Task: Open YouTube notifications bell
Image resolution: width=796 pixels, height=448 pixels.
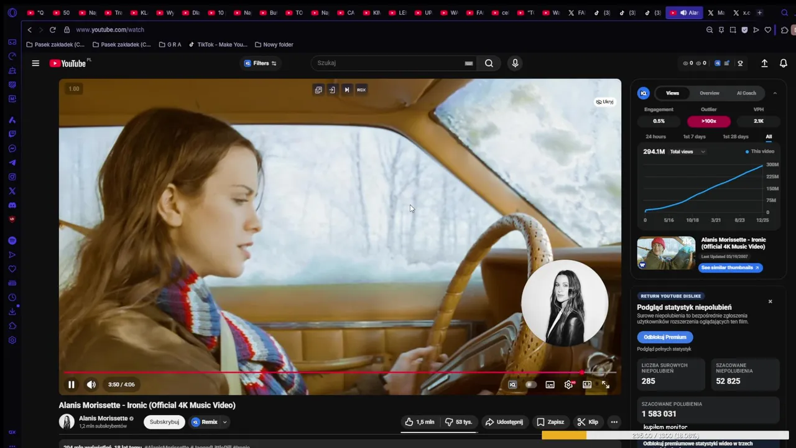Action: 784,63
